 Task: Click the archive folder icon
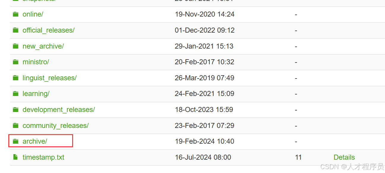pos(15,141)
